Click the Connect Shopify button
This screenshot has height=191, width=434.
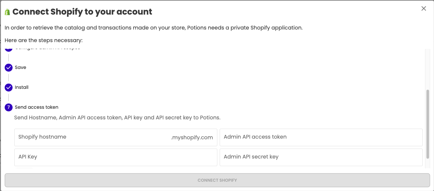(x=217, y=180)
